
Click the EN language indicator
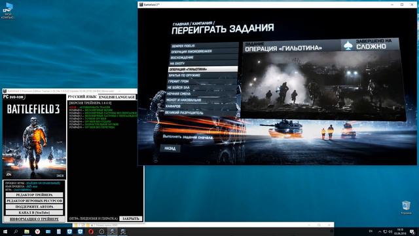371,231
